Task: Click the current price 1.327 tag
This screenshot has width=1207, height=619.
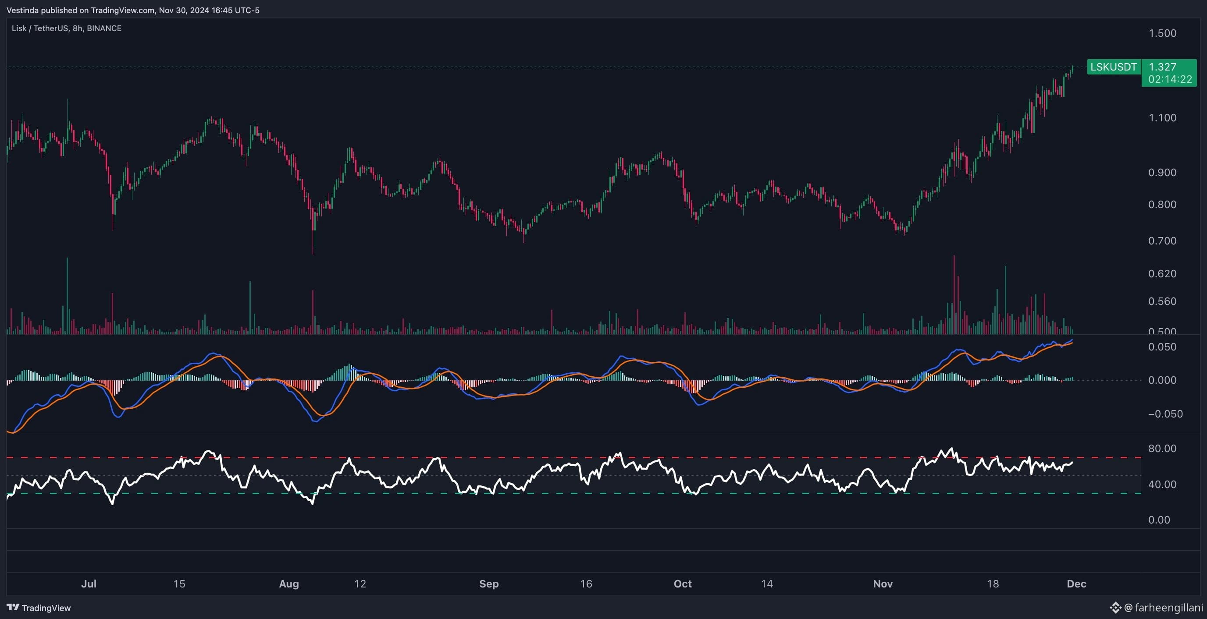Action: pyautogui.click(x=1162, y=67)
